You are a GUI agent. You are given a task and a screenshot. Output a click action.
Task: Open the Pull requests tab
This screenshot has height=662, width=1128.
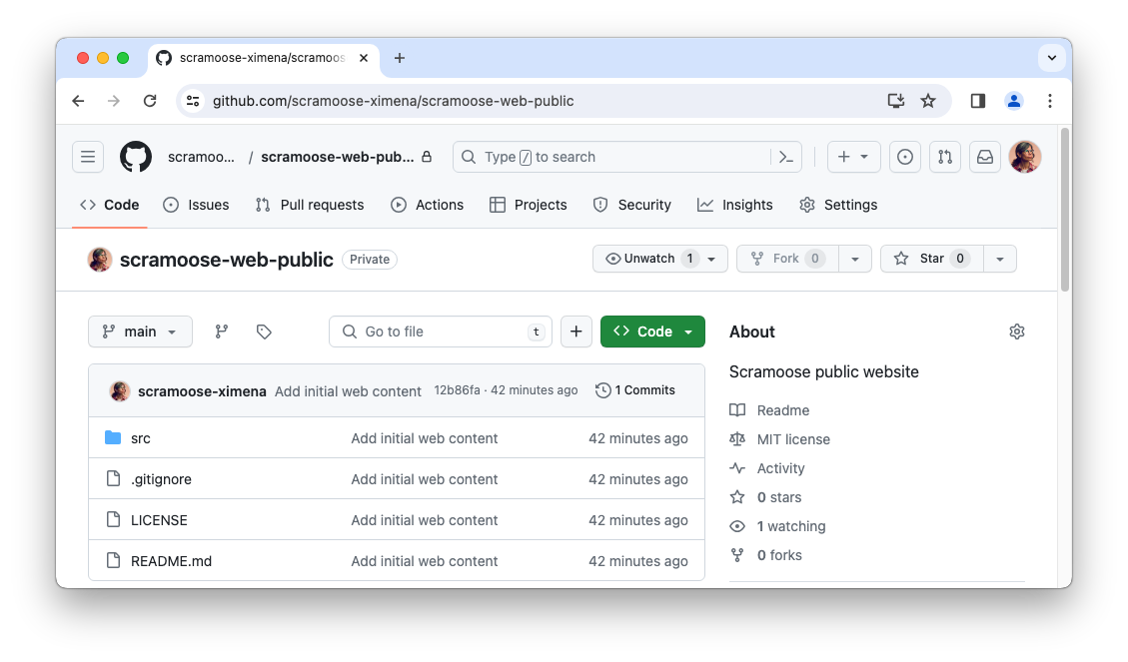[310, 205]
